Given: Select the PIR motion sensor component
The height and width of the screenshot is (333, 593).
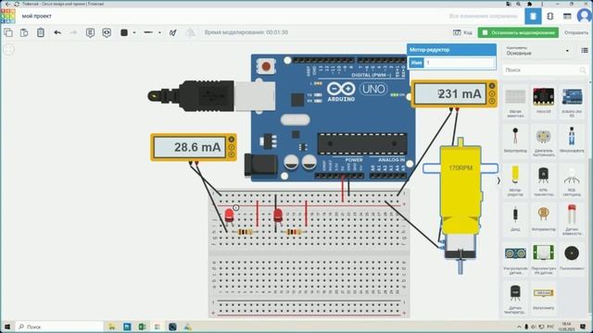Looking at the screenshot, I should [x=544, y=259].
